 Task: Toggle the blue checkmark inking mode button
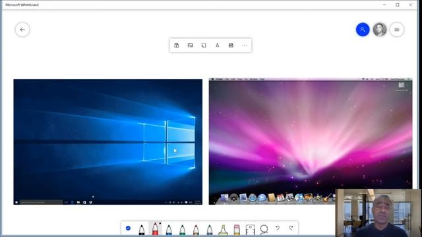[128, 228]
